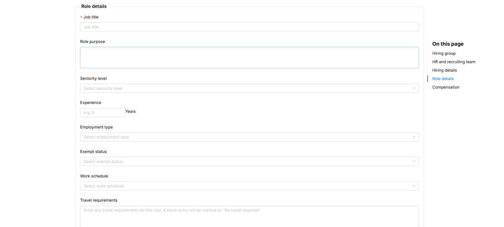Open the Exempt status dropdown
The image size is (504, 227).
click(x=249, y=161)
